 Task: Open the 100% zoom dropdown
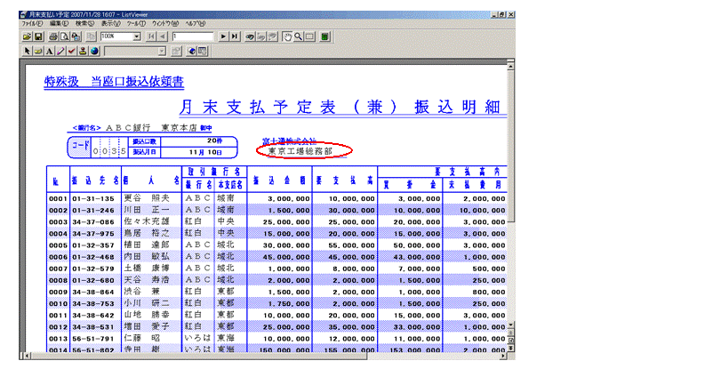coord(136,36)
